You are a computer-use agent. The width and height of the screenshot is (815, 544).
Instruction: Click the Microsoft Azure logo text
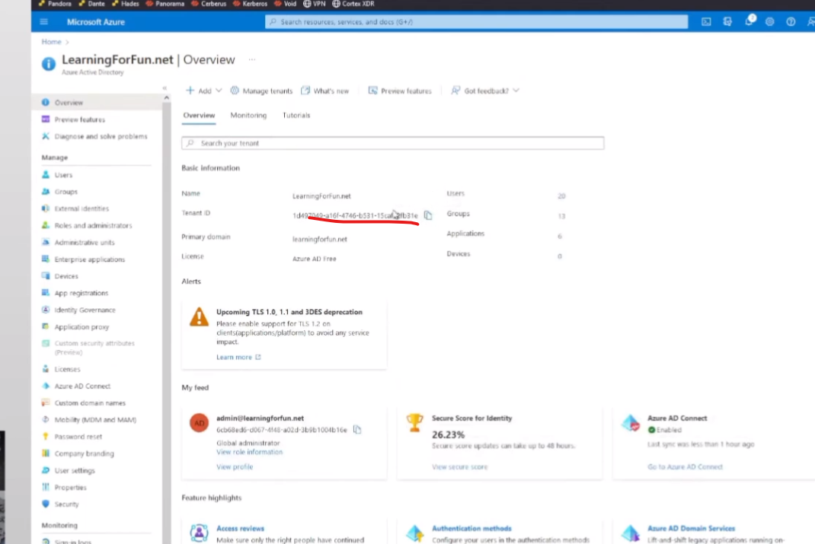click(x=96, y=22)
